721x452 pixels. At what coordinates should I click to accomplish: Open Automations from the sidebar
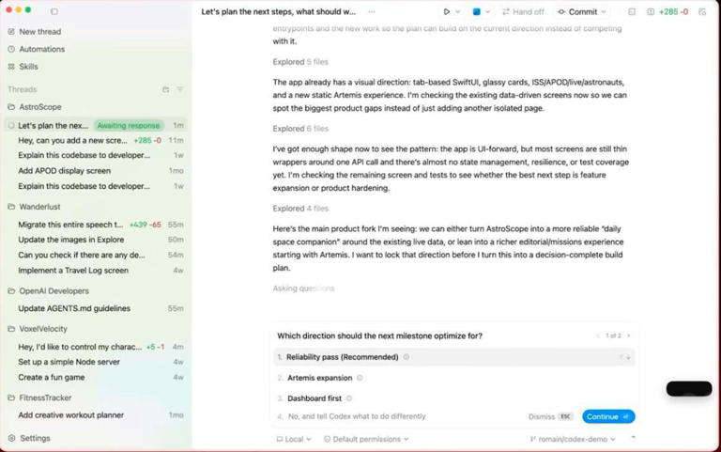tap(41, 49)
